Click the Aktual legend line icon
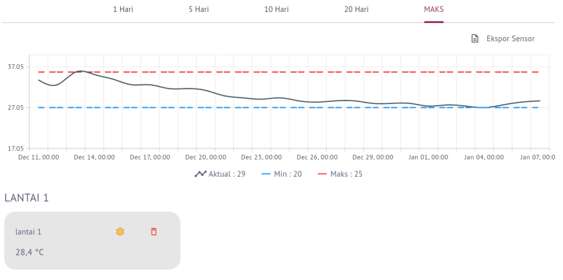Viewport: 563px width, 280px height. click(x=200, y=174)
